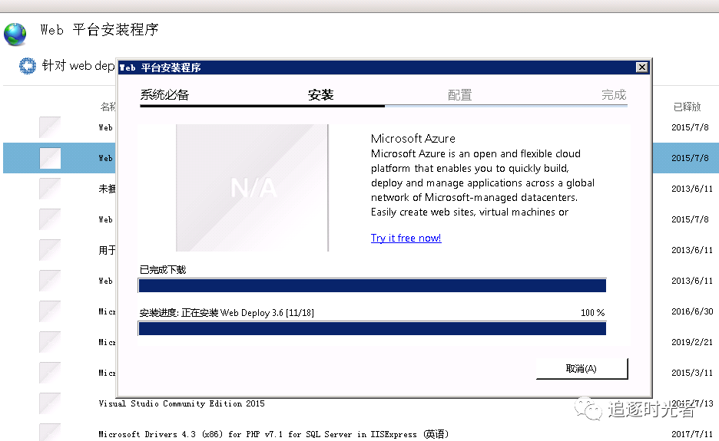The height and width of the screenshot is (441, 719).
Task: Click icon of row dated 2015/3/11
Action: tap(50, 373)
